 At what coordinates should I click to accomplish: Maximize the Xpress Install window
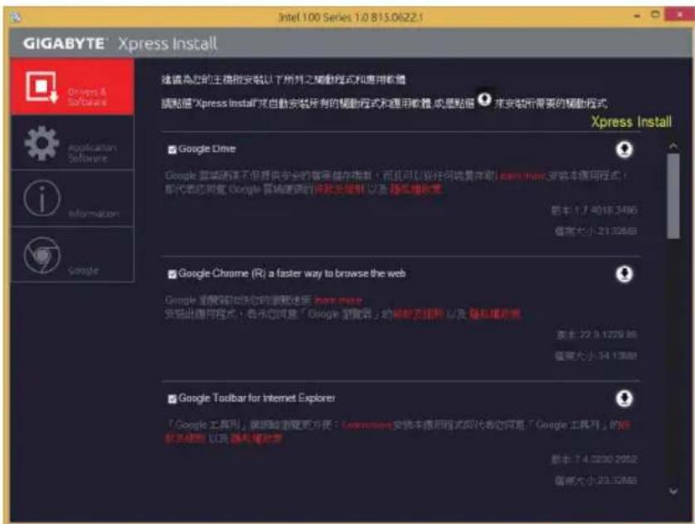pyautogui.click(x=655, y=15)
